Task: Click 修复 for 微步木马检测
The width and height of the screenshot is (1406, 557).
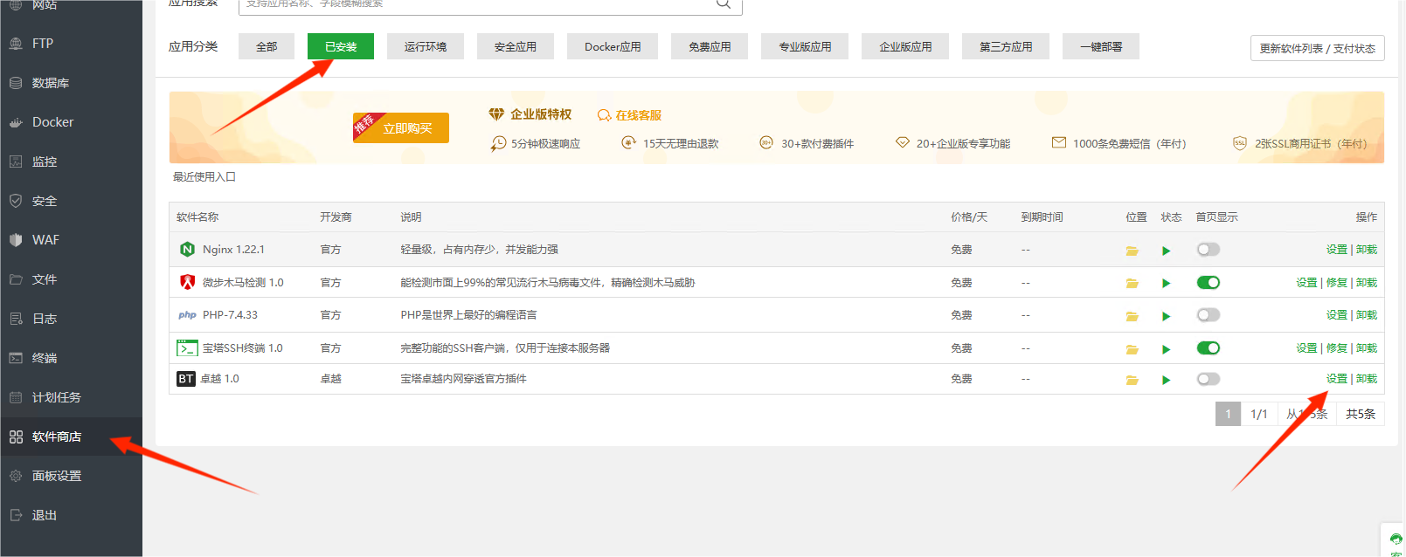Action: 1336,283
